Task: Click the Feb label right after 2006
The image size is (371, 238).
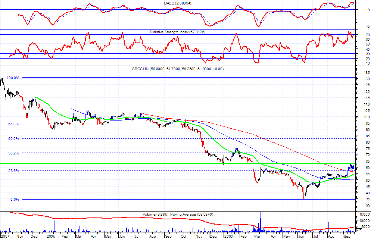Action: tap(243, 236)
